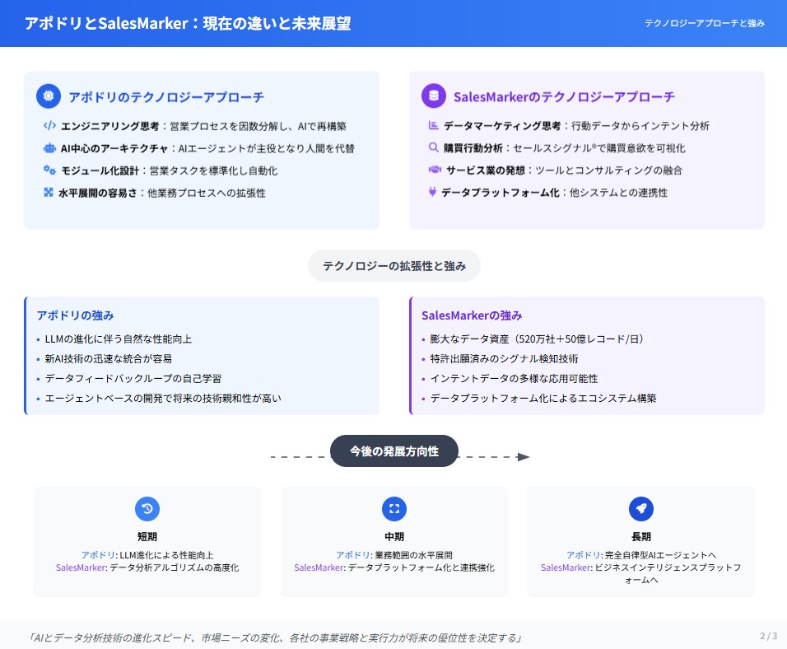Click the 中期 card label
This screenshot has height=649, width=787.
click(394, 536)
